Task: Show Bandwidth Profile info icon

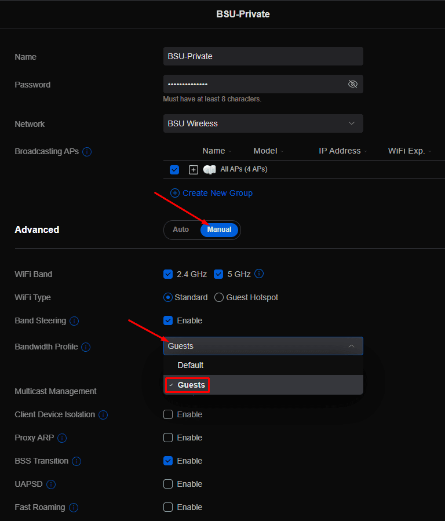Action: pyautogui.click(x=86, y=347)
